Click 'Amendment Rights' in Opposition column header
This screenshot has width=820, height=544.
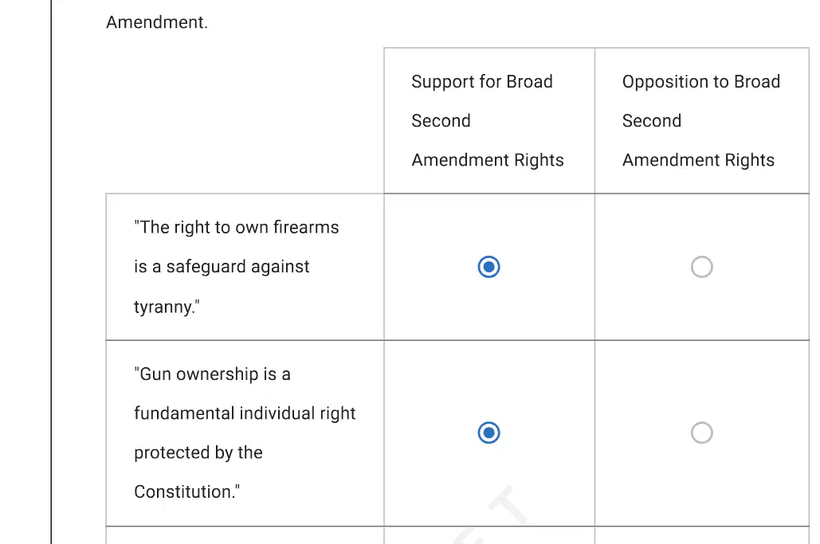tap(698, 160)
